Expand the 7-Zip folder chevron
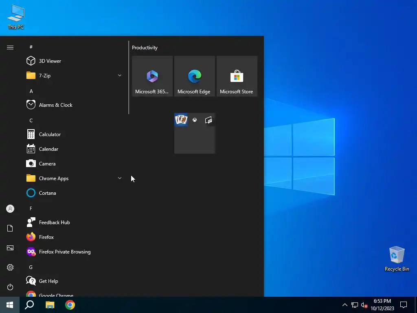The height and width of the screenshot is (313, 417). [x=120, y=75]
